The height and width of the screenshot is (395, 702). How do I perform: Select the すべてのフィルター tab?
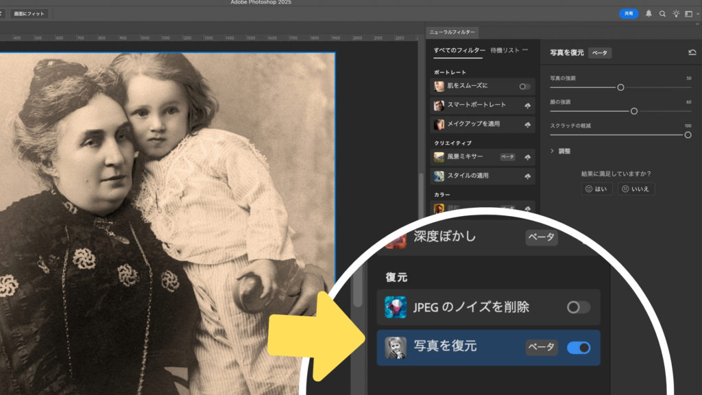click(x=459, y=50)
